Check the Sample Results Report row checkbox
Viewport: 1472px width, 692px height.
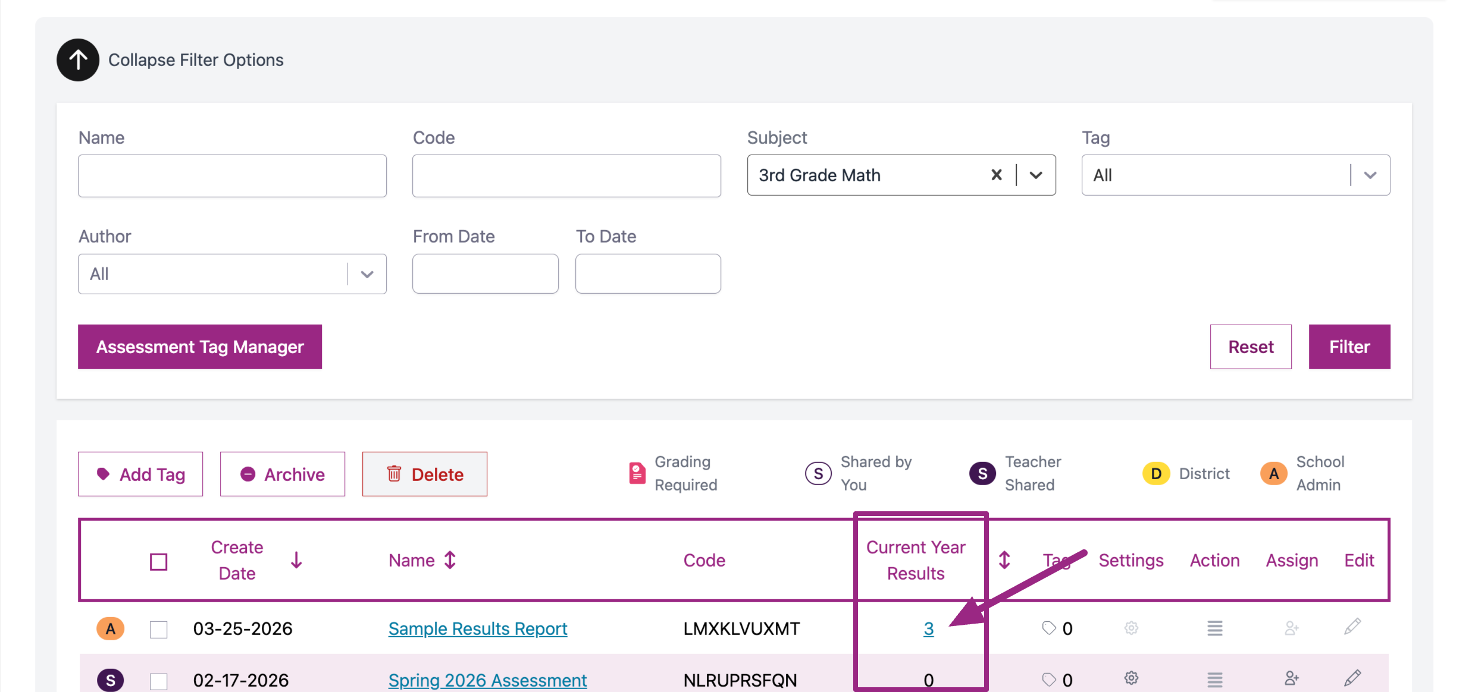(x=159, y=629)
